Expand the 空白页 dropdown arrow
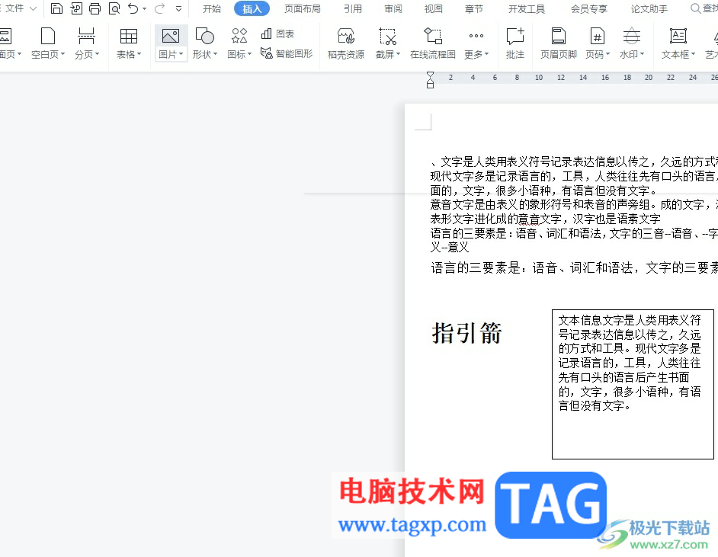Screen dimensions: 718x557 [x=63, y=54]
